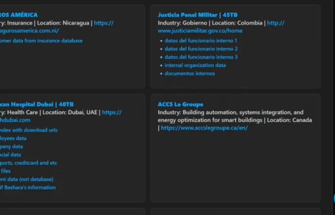The image size is (335, 215).
Task: Click the 'Location: Colombia' text
Action: 237,23
